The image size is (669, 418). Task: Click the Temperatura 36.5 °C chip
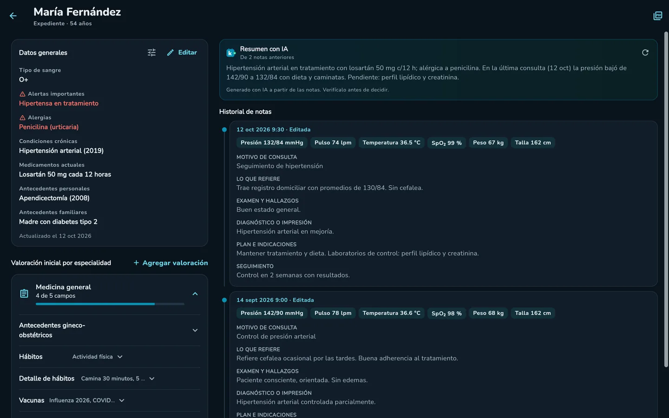click(x=391, y=143)
